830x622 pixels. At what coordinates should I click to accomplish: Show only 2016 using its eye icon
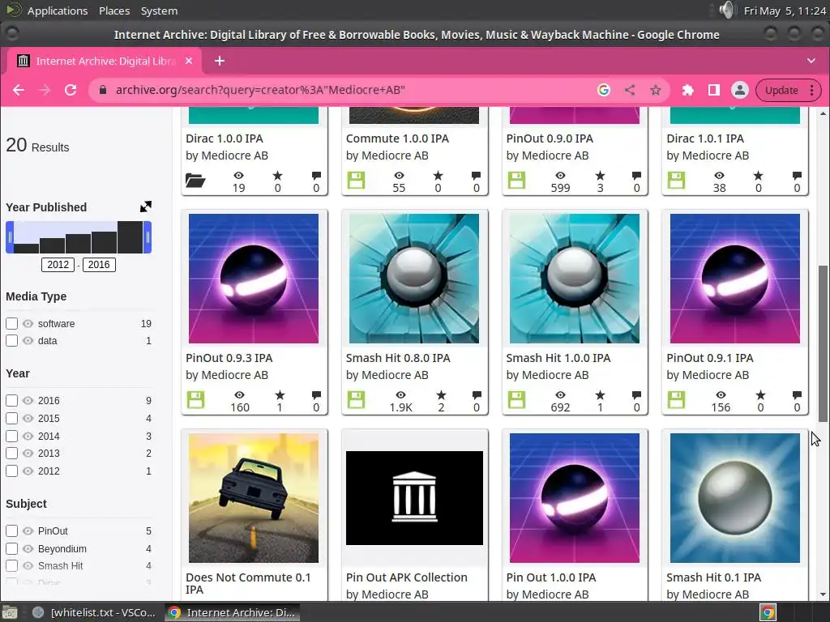tap(28, 400)
